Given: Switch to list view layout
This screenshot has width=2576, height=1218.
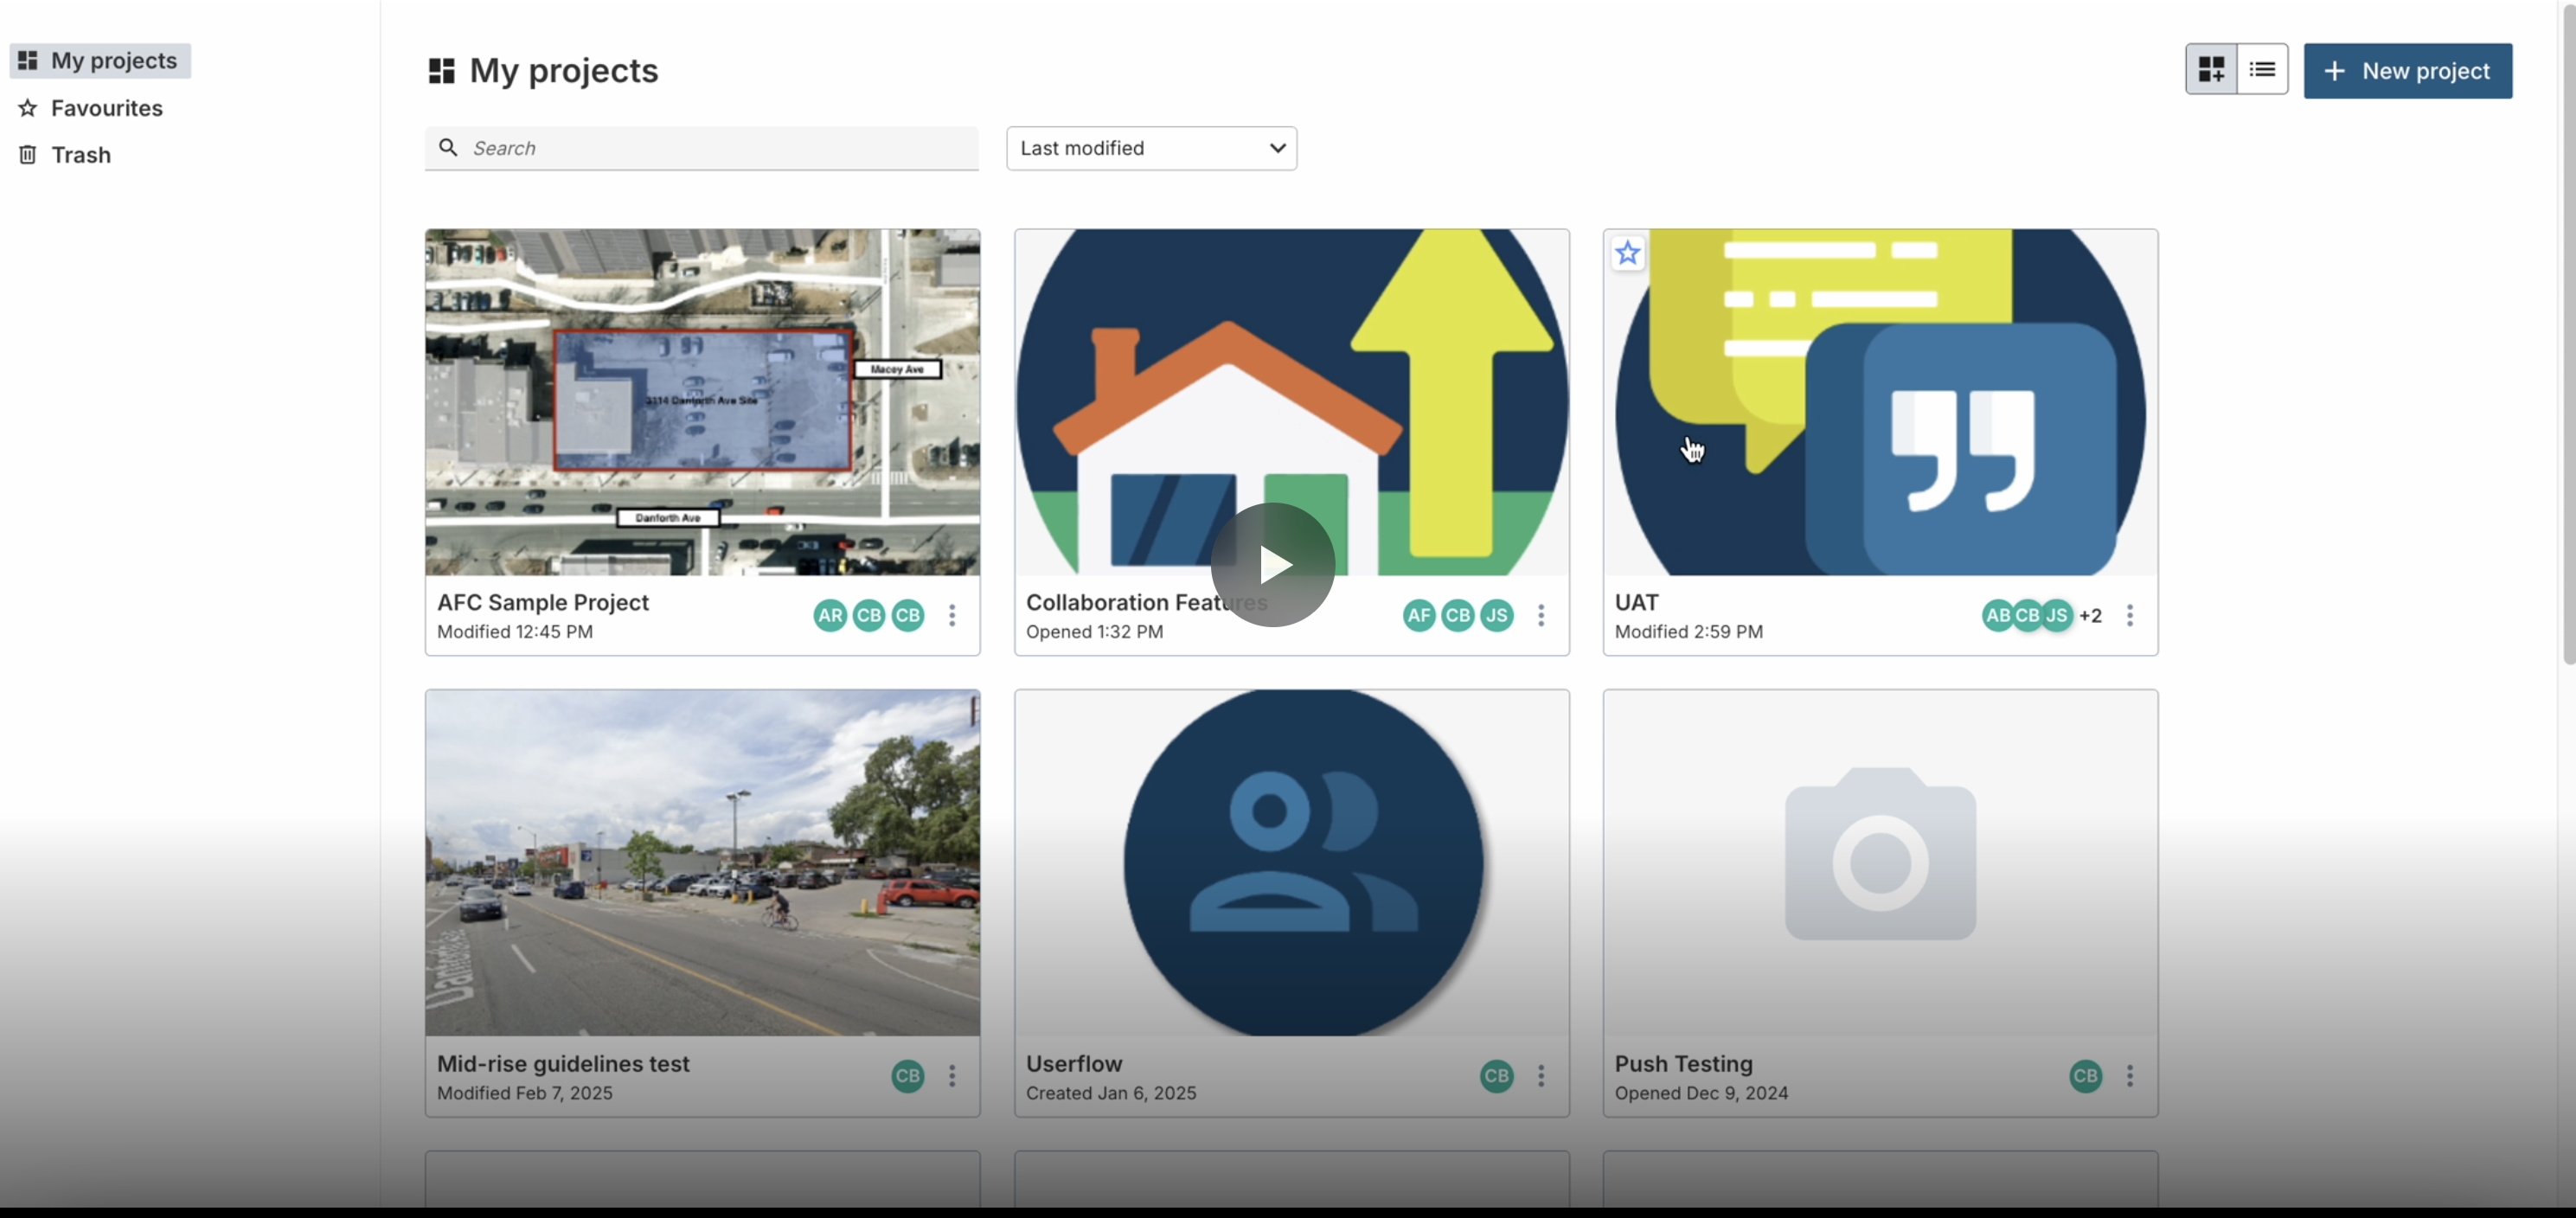Looking at the screenshot, I should (x=2262, y=69).
